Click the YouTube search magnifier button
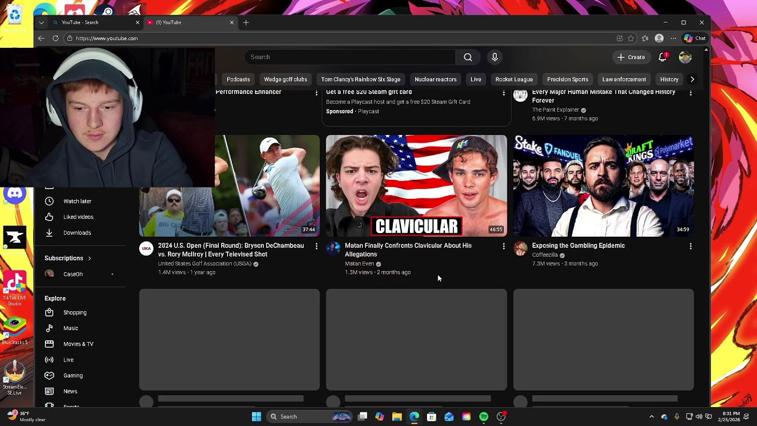The height and width of the screenshot is (426, 757). 468,57
